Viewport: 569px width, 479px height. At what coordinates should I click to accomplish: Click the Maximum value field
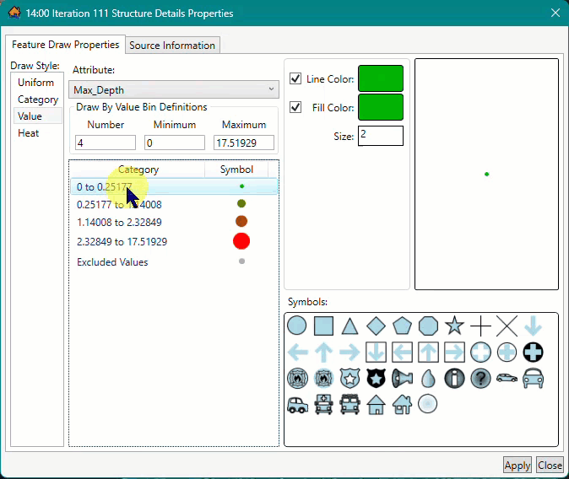point(244,143)
